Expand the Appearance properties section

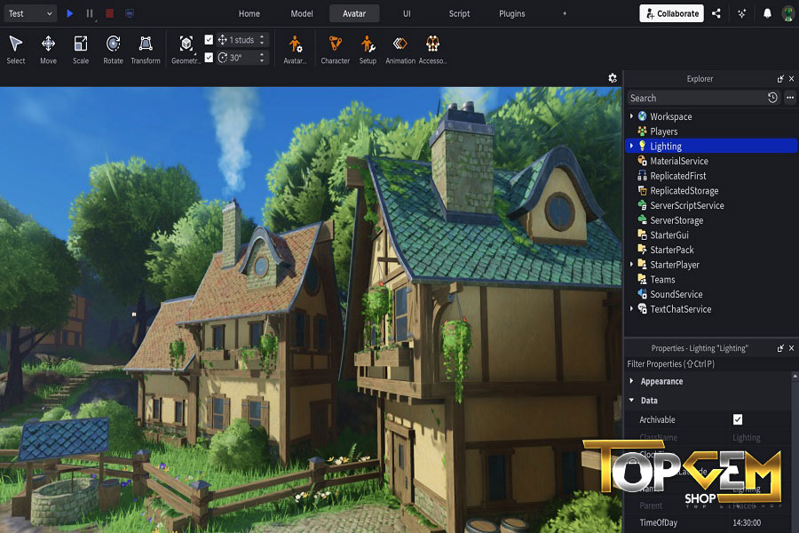(x=631, y=381)
